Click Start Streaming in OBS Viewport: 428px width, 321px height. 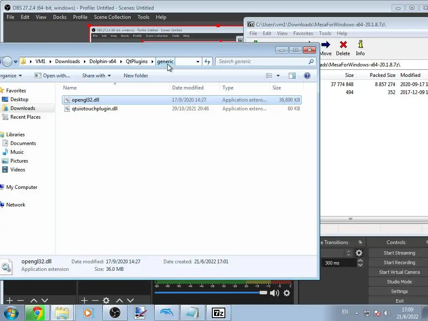pos(399,253)
